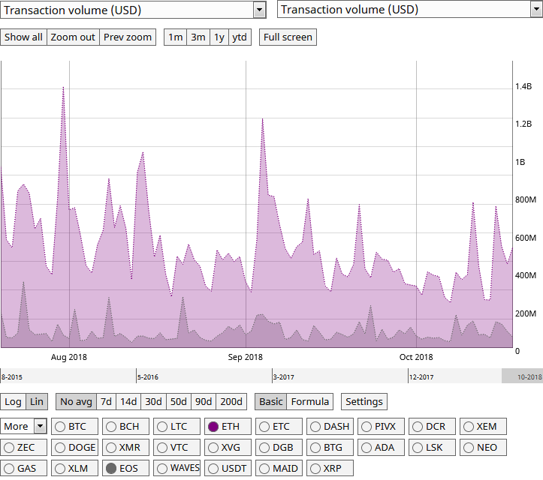Image resolution: width=543 pixels, height=480 pixels.
Task: Click Zoom out button
Action: pos(73,37)
